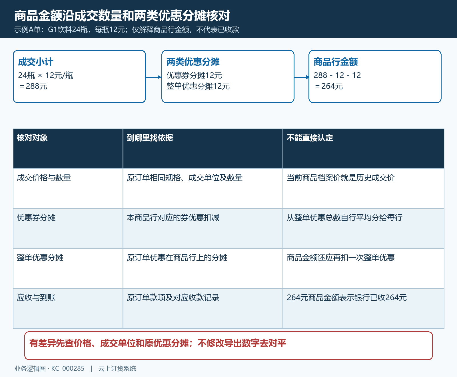Click the cell 商品金额还应再扣一次整单优惠

click(363, 269)
